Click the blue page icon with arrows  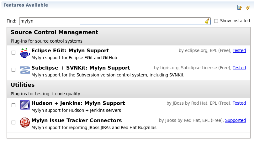(x=240, y=7)
